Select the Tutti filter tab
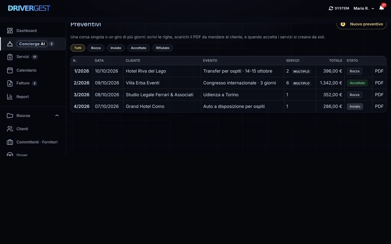Viewport: 391px width, 244px height. coord(78,48)
